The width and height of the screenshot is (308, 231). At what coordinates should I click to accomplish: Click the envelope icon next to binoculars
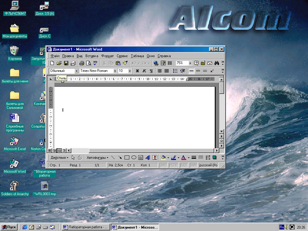coord(210,63)
